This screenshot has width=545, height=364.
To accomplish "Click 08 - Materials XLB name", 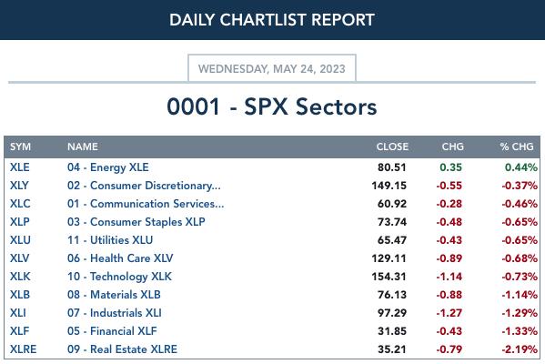I will pyautogui.click(x=114, y=295).
